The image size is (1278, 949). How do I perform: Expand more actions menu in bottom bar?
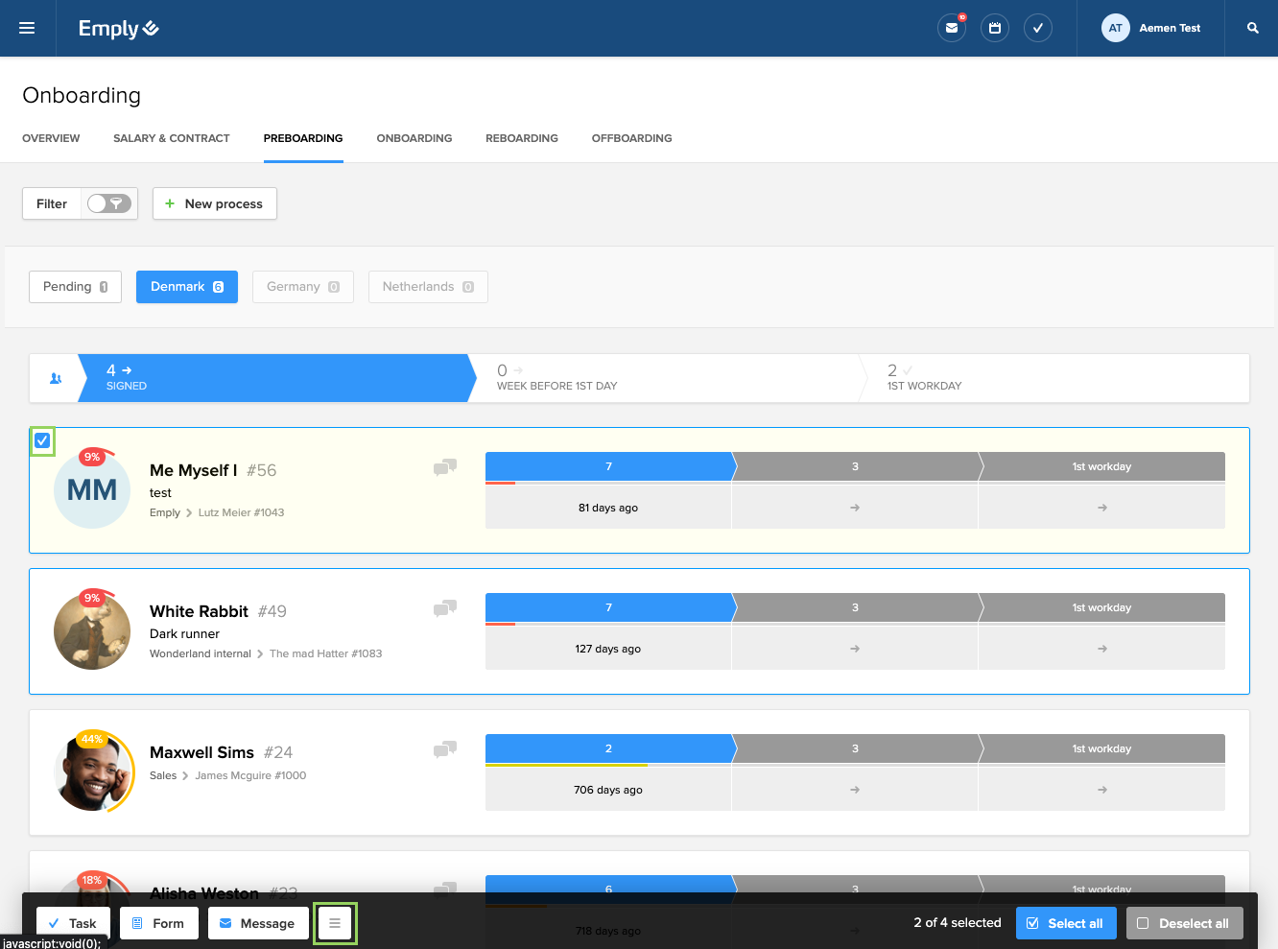tap(335, 923)
